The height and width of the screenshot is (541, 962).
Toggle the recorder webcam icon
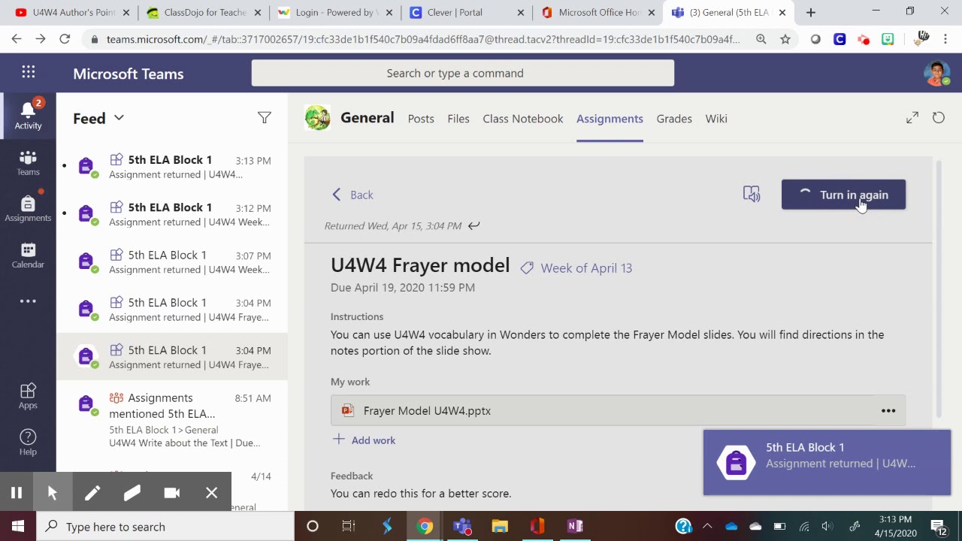pyautogui.click(x=172, y=493)
